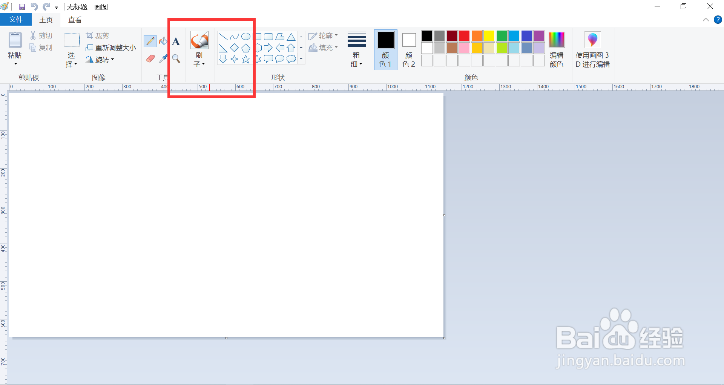Viewport: 724px width, 385px height.
Task: Select the Eraser tool
Action: click(150, 58)
